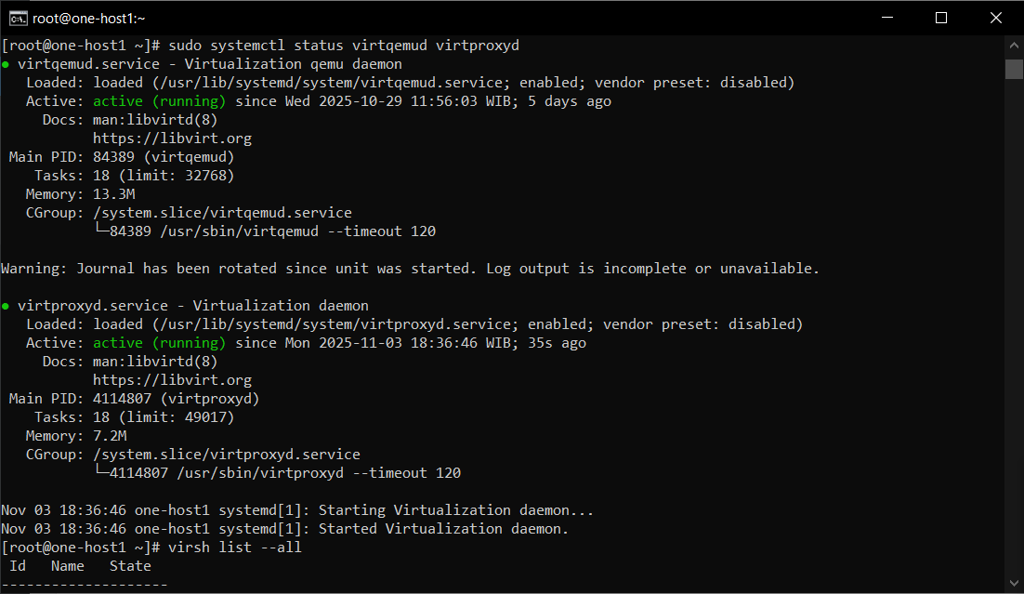Click the root@one-host1:~ window title text
The height and width of the screenshot is (594, 1024).
(x=90, y=18)
